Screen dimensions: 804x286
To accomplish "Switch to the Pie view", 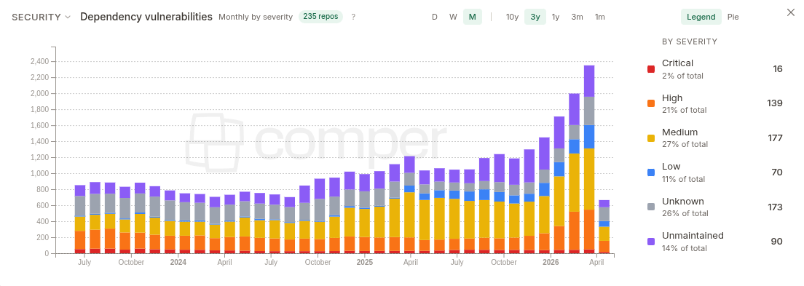I will click(733, 17).
